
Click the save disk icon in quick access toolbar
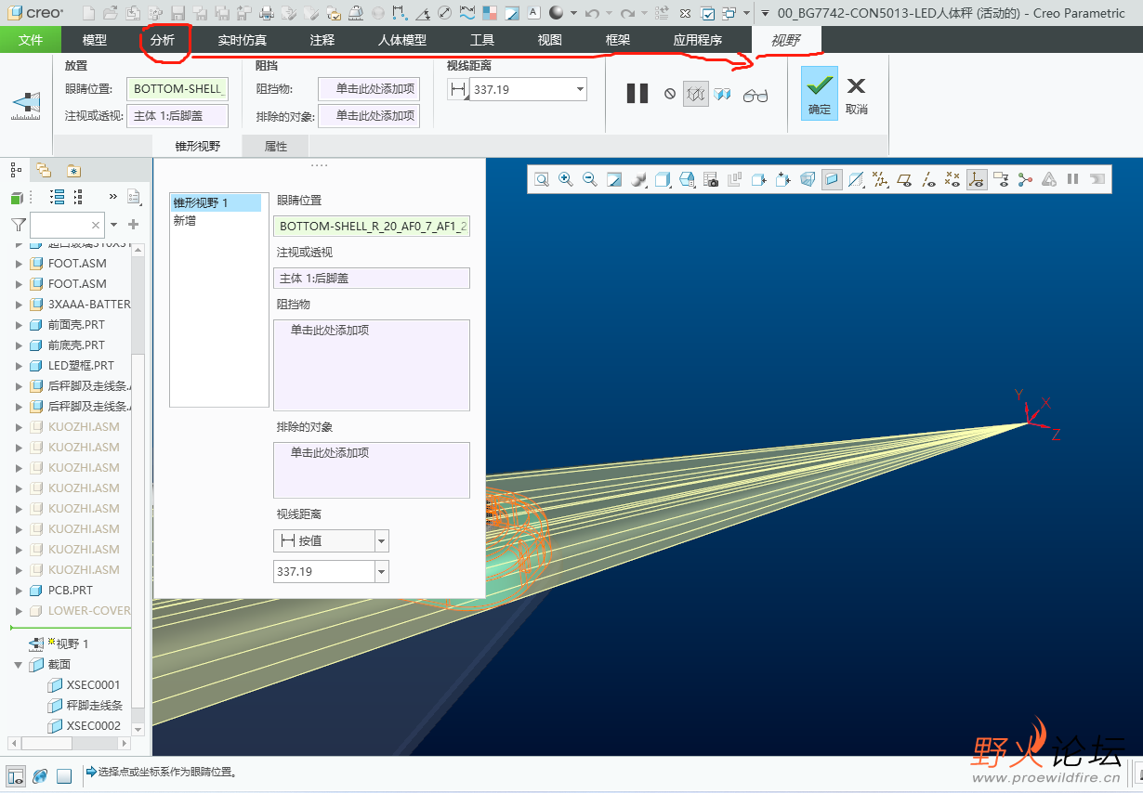(x=177, y=13)
